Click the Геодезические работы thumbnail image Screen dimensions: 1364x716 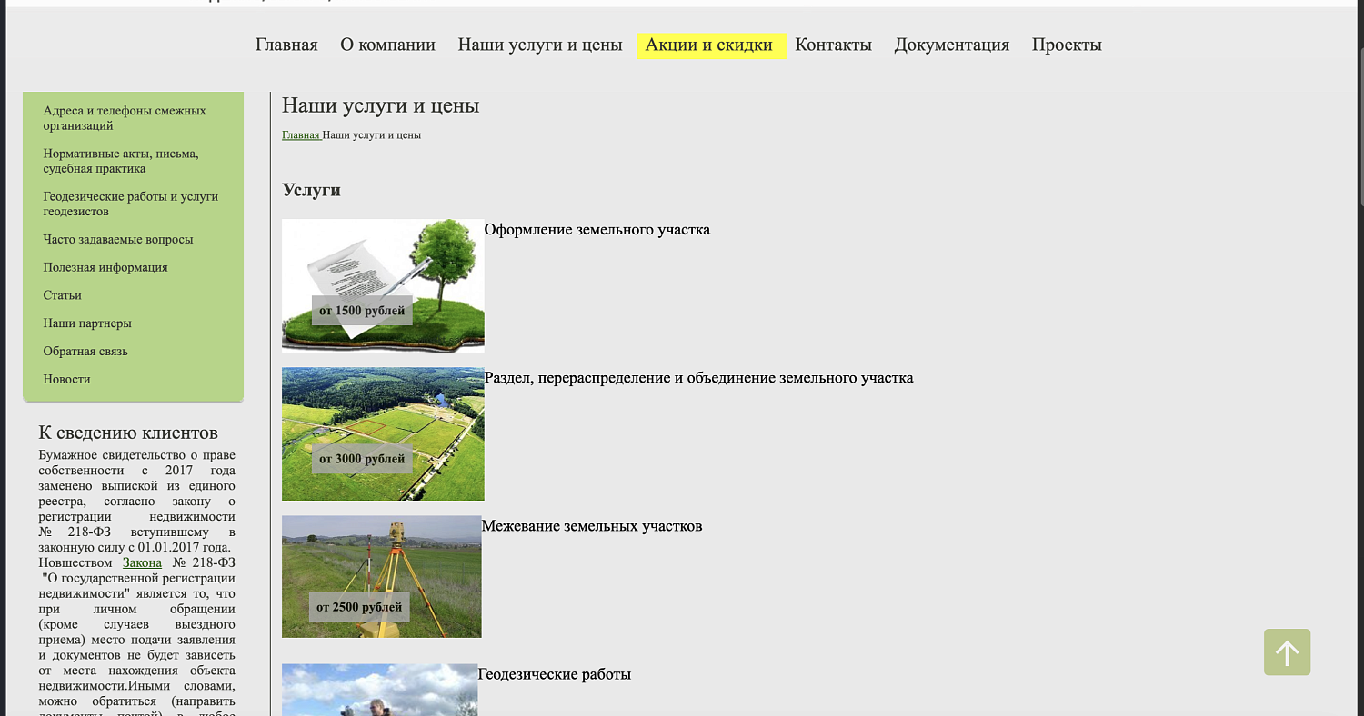coord(379,690)
